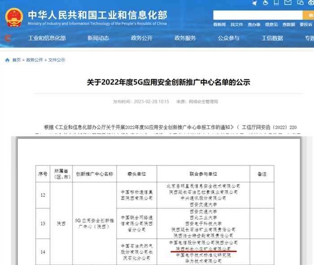This screenshot has height=265, width=314.
Task: Click the 创新推广中心名称 column header
Action: pos(95,174)
